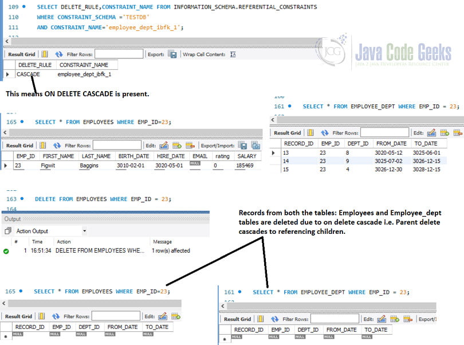Click Insert new row icon above the TO_DATE 3025-06-01 row
464x345 pixels.
[445, 132]
